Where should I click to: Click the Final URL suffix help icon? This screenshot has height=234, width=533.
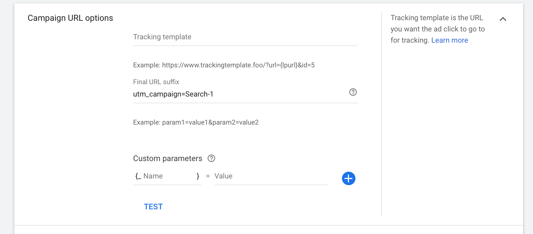coord(353,92)
